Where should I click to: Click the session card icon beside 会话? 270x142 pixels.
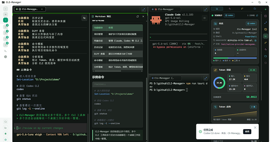pos(216,23)
